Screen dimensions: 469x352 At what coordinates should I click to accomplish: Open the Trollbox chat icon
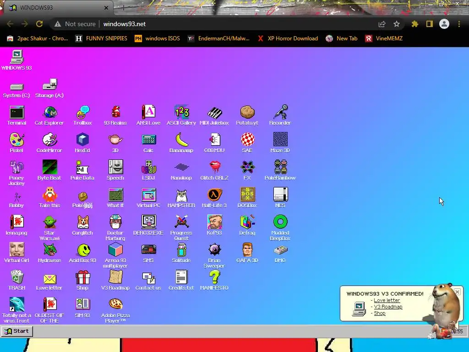click(x=82, y=115)
